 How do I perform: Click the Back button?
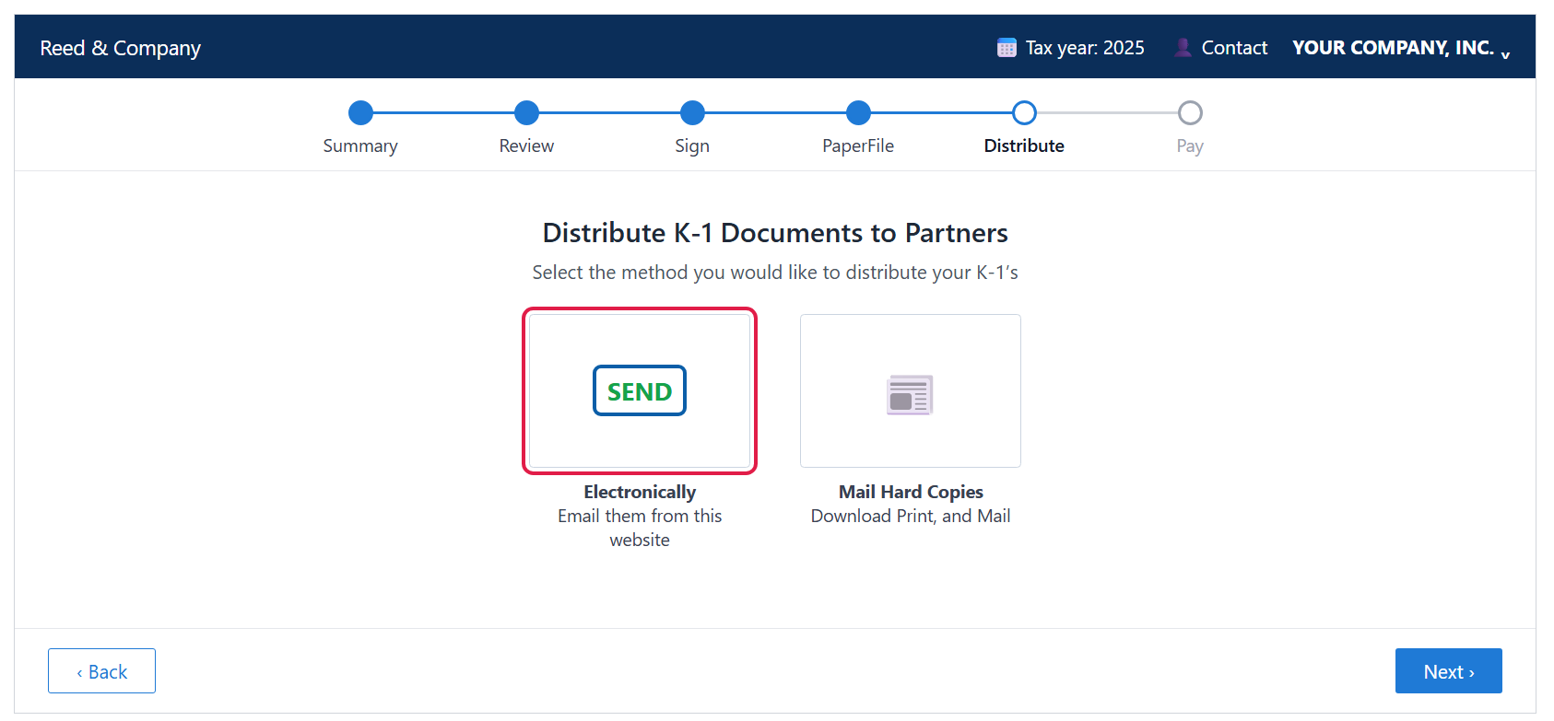point(101,671)
